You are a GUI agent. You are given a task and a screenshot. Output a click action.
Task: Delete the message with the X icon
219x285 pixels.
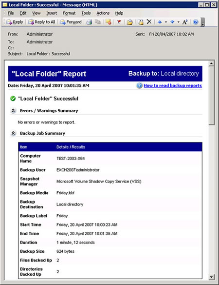(149, 22)
